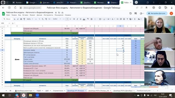Open the all sheets list icon

pyautogui.click(x=10, y=91)
